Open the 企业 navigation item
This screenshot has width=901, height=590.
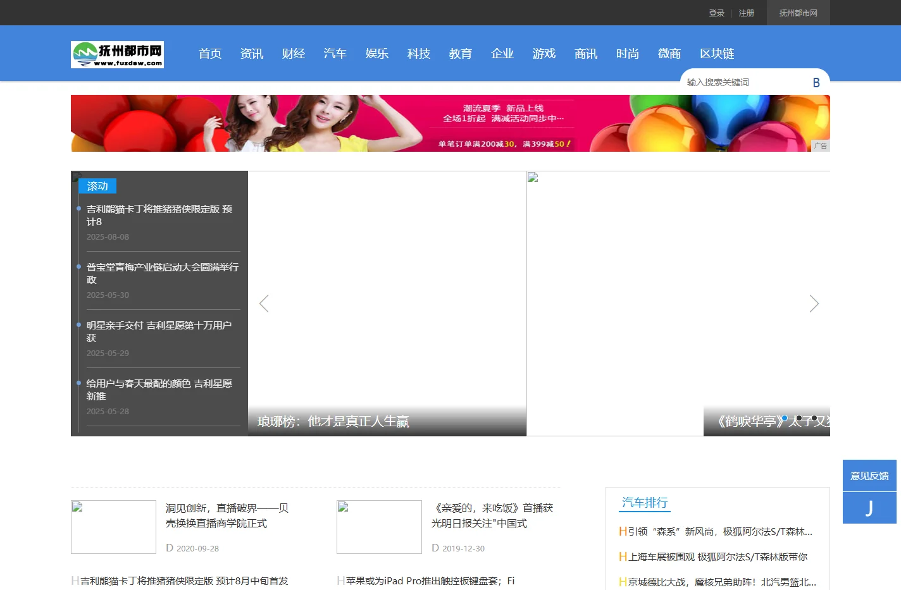coord(502,54)
